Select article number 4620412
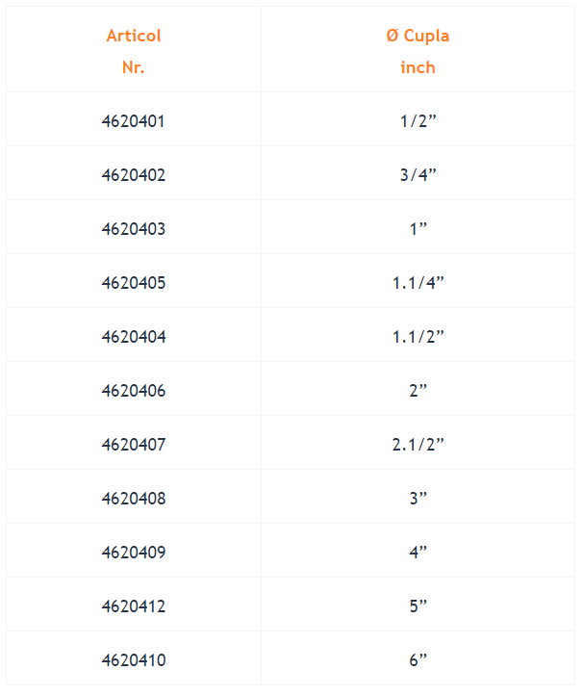 (x=134, y=606)
